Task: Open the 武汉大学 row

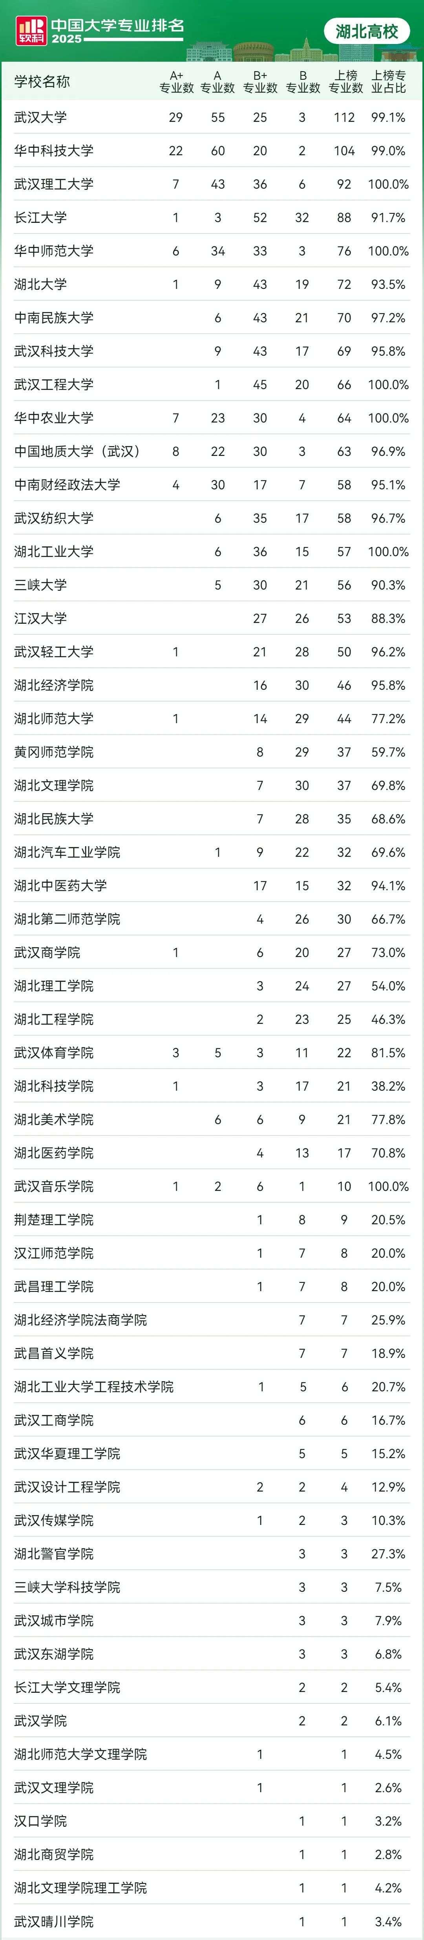Action: [x=40, y=118]
